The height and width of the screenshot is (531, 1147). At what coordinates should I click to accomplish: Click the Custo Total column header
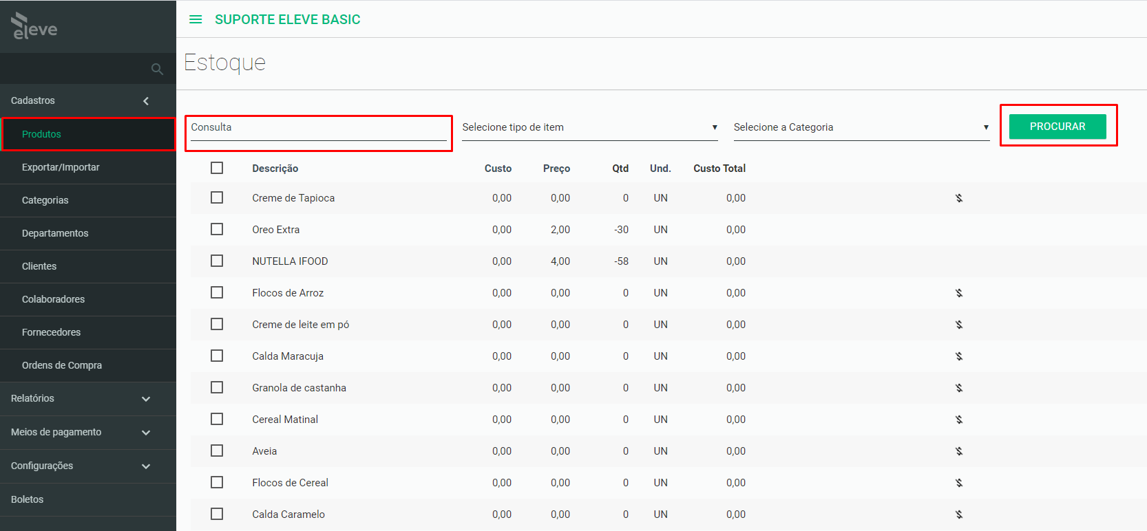(719, 169)
